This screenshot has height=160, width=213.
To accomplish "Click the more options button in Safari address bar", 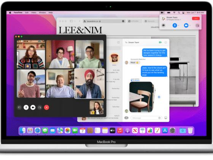I will (123, 21).
